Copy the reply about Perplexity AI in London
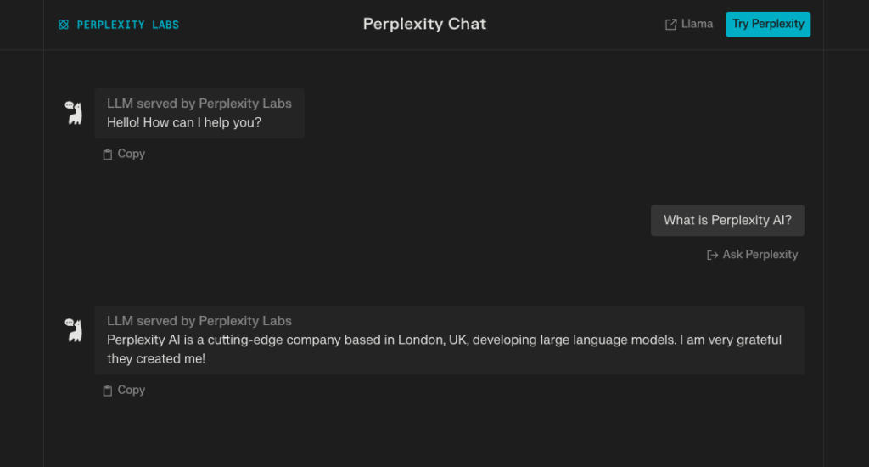 [x=124, y=391]
